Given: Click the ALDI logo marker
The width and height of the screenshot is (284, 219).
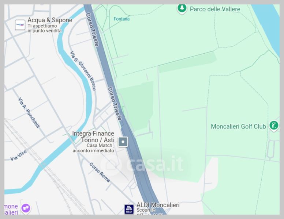Looking at the screenshot, I should [129, 209].
